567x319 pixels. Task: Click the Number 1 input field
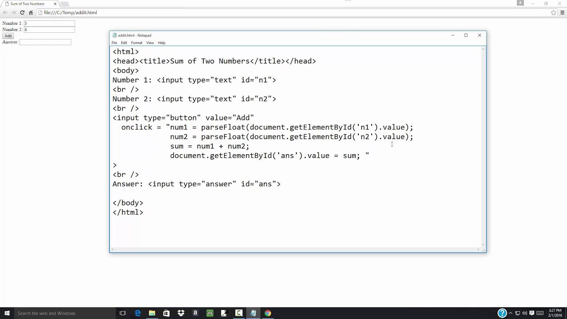(x=49, y=23)
